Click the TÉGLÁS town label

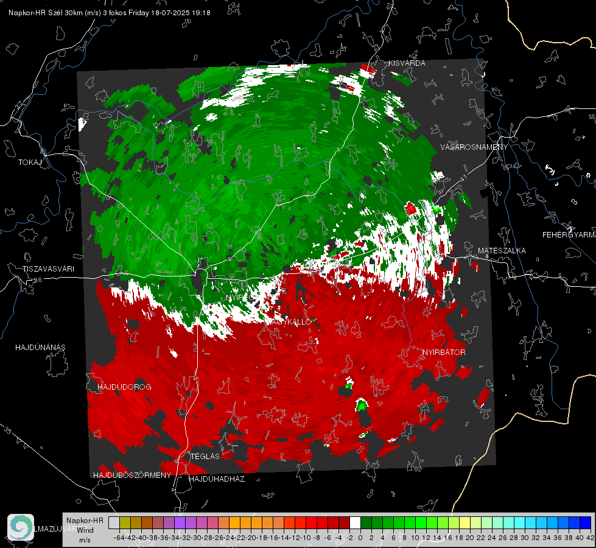(x=205, y=456)
